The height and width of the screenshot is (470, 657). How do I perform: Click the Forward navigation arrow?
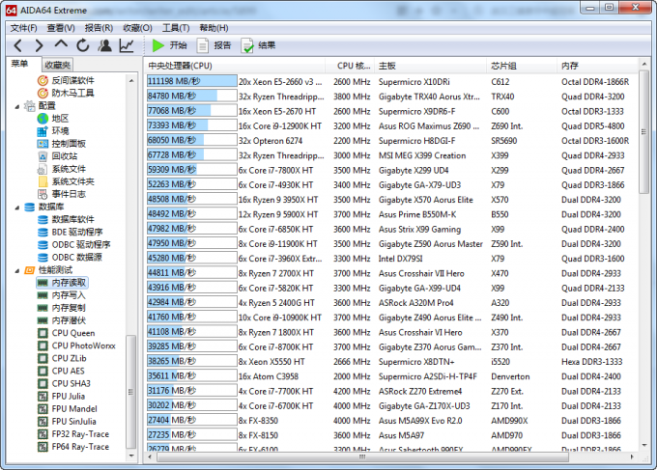(39, 45)
